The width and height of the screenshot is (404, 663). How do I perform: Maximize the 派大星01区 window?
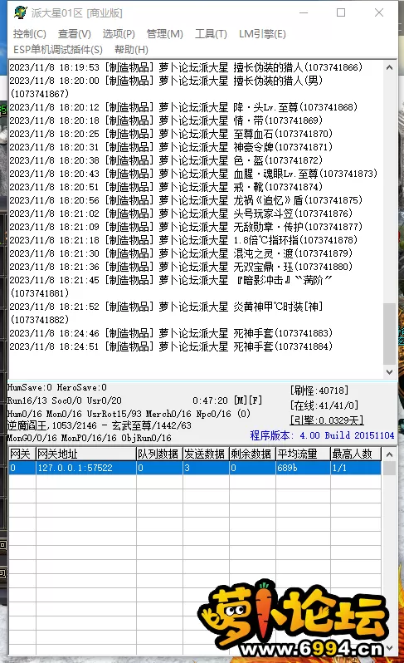pos(341,12)
